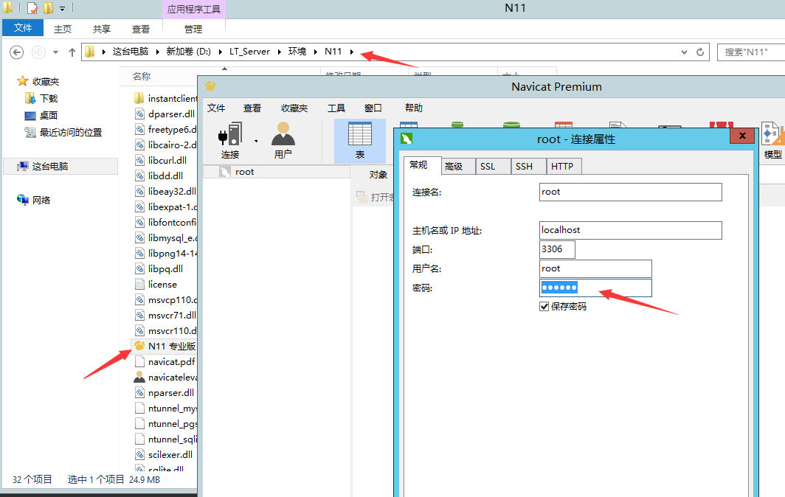
Task: Open the 用户 user toolbar icon
Action: pyautogui.click(x=283, y=139)
